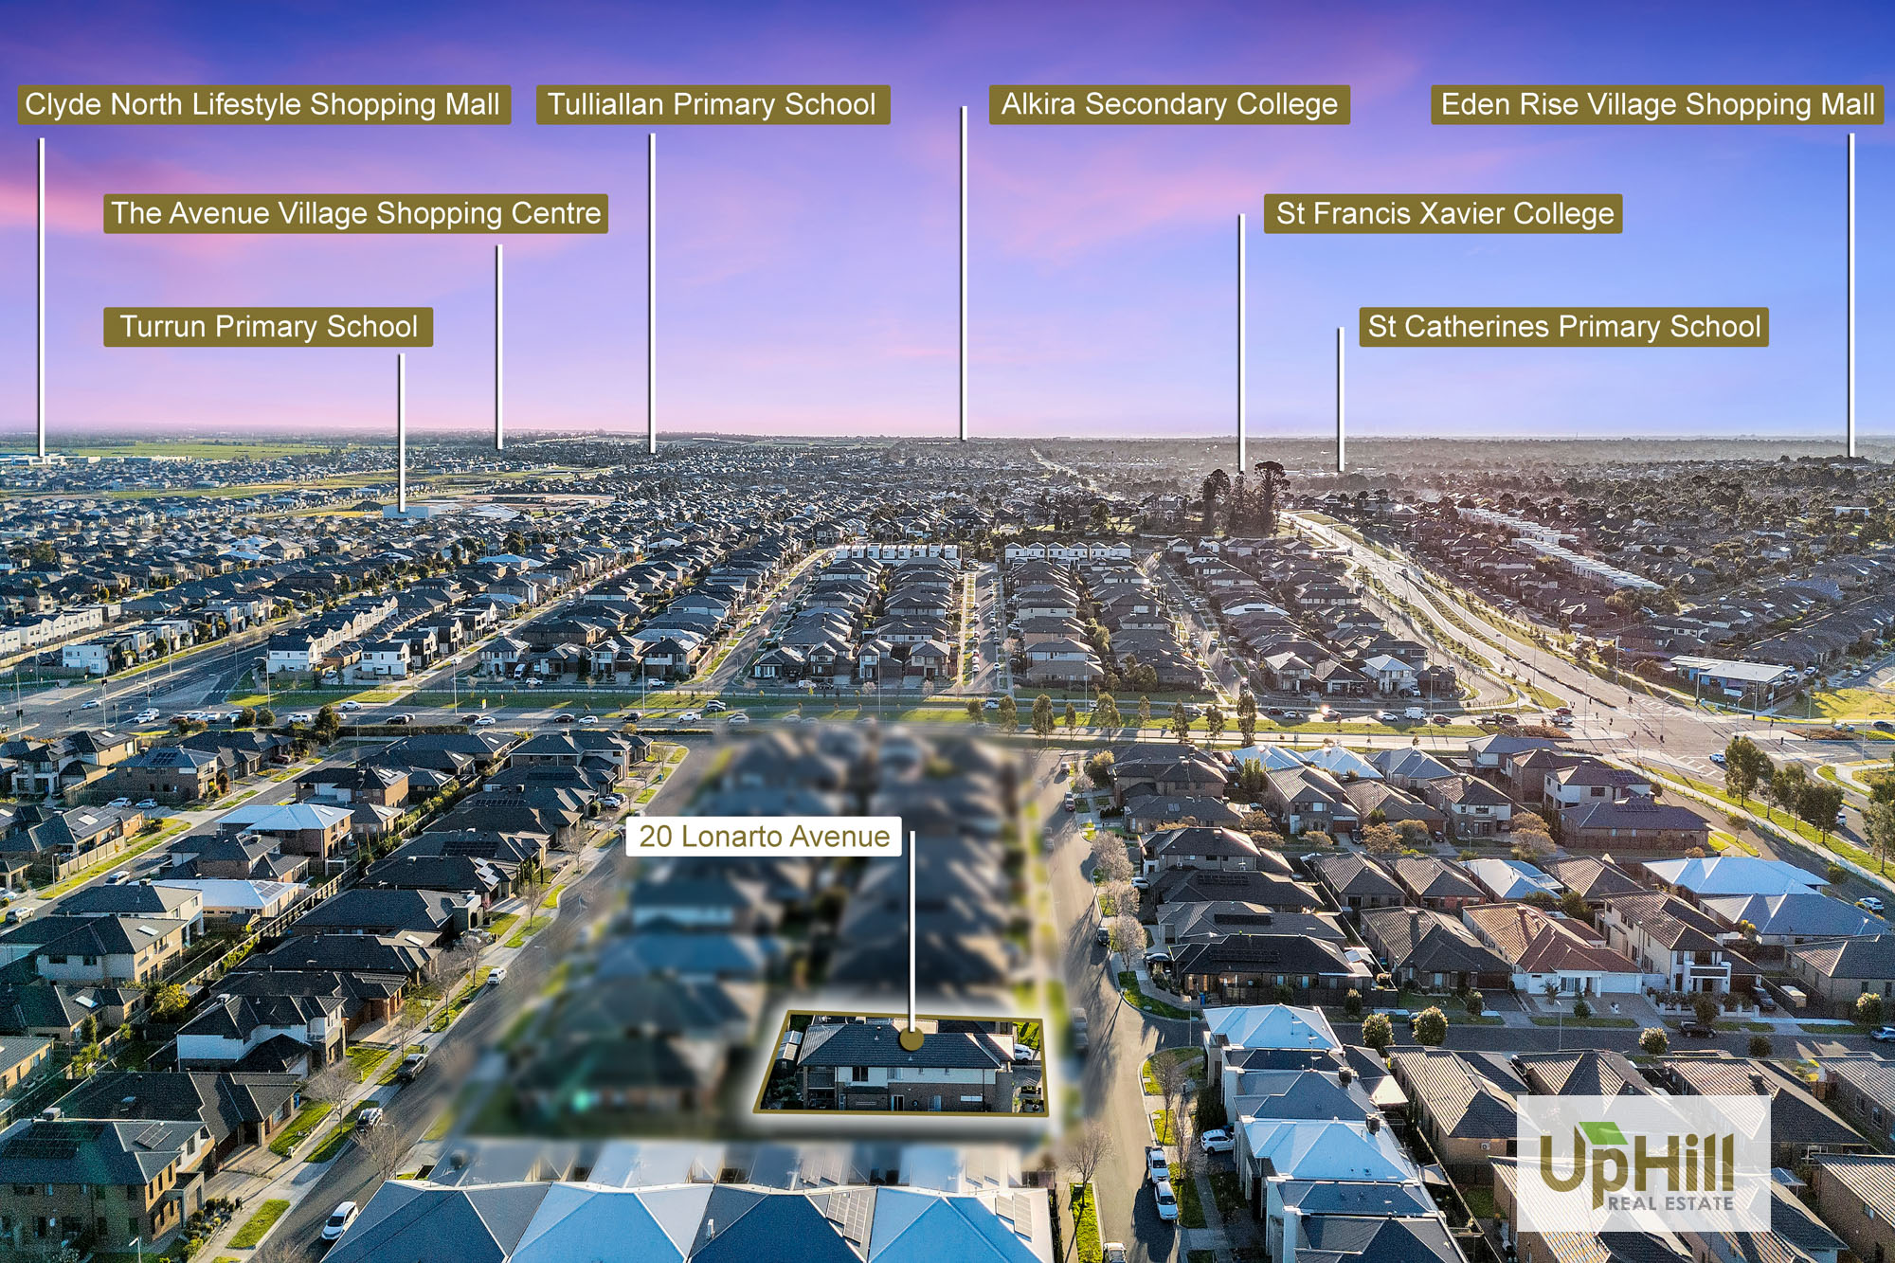Click the Clyde North Lifestyle Shopping Mall label
The width and height of the screenshot is (1895, 1263).
pos(263,104)
